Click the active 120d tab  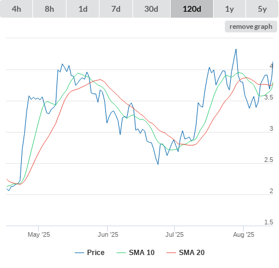pos(192,9)
